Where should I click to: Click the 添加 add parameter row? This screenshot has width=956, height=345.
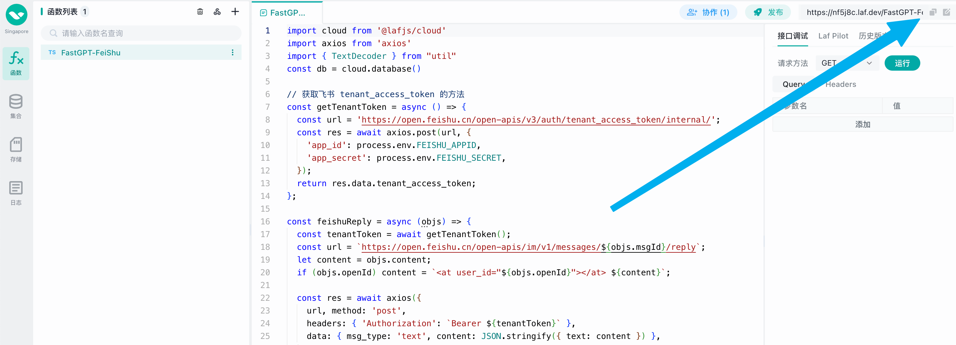(862, 124)
